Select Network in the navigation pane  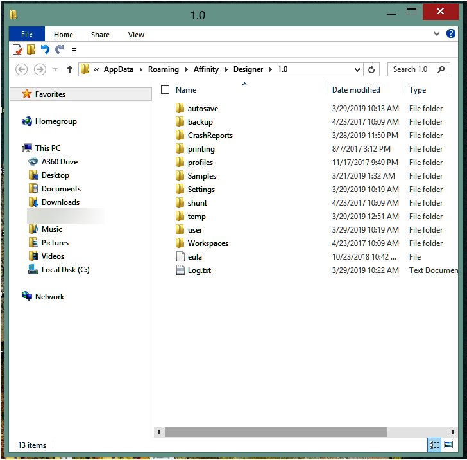click(x=49, y=297)
